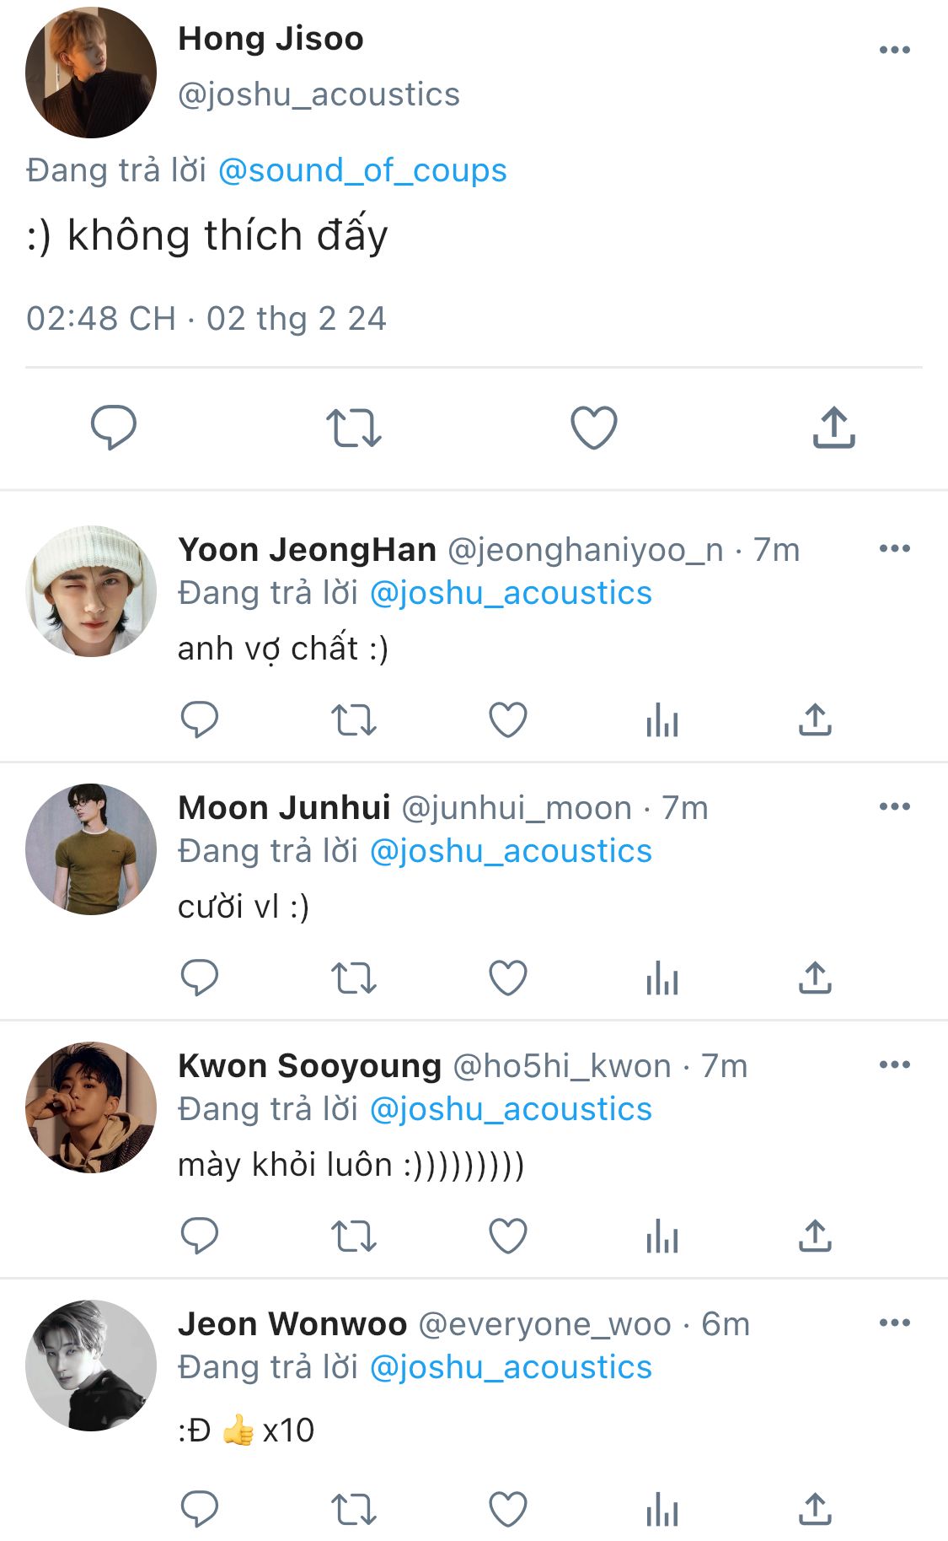Screen dimensions: 948x1541
Task: Retweet Hong Jisoo's main tweet
Action: point(354,428)
